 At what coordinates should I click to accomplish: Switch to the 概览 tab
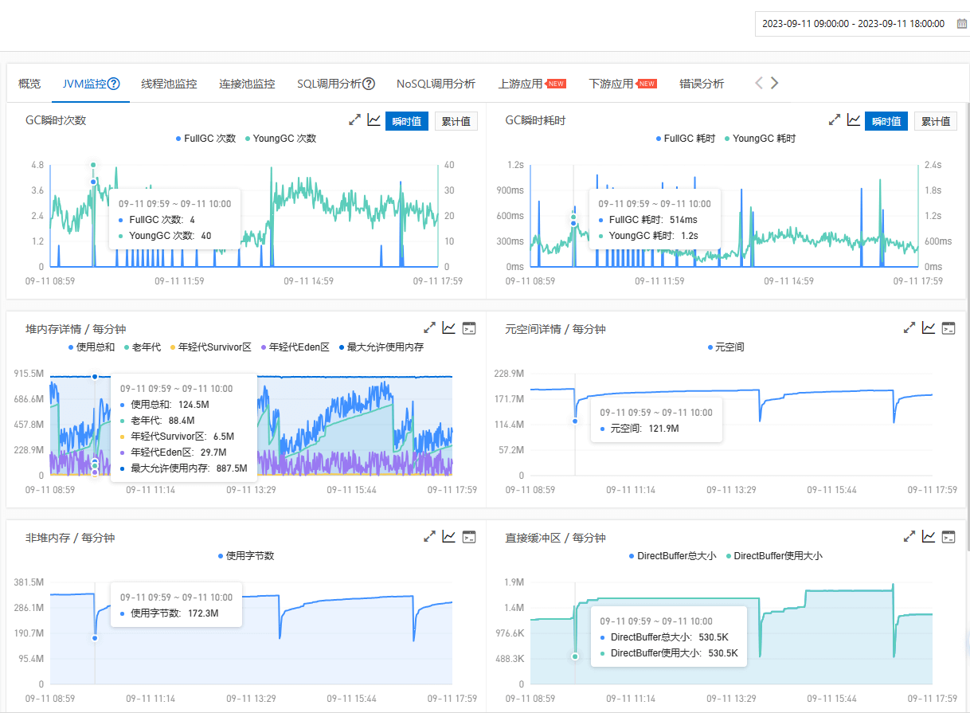(29, 84)
